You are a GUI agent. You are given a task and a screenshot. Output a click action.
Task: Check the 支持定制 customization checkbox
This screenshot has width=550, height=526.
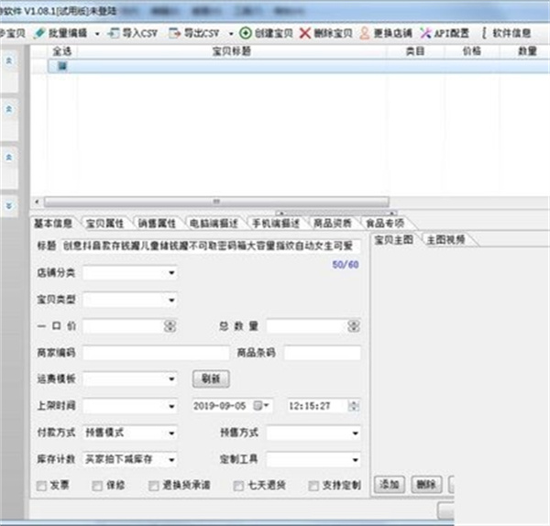[x=314, y=485]
